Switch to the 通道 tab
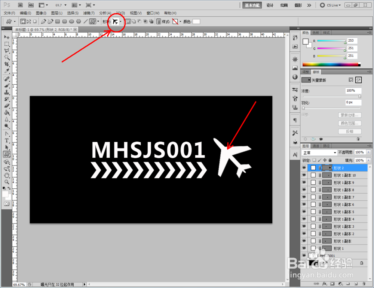 pos(316,146)
